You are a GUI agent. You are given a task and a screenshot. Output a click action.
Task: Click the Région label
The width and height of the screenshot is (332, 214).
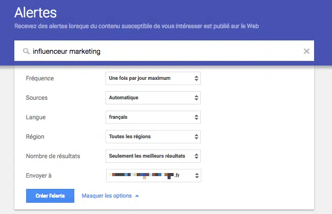coord(35,137)
